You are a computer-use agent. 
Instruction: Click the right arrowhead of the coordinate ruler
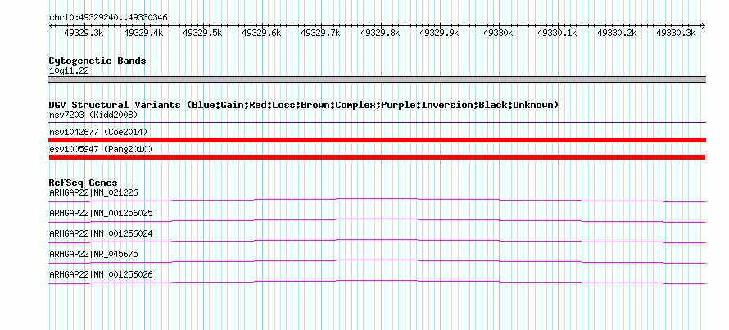tap(704, 26)
